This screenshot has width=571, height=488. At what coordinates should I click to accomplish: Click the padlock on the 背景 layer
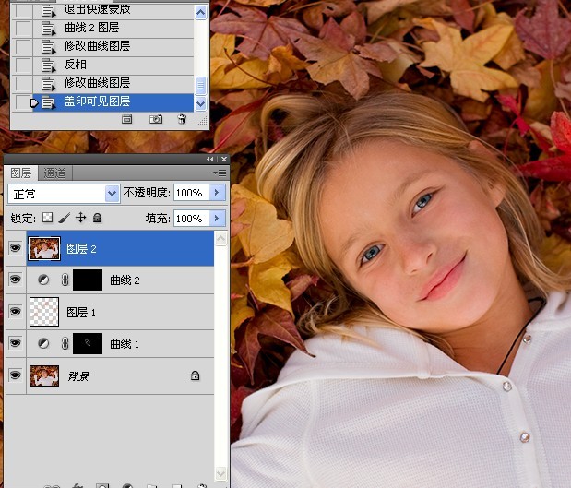196,375
